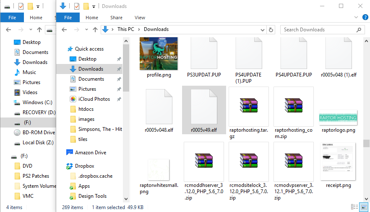Click navigation pane scroll up arrow

(x=126, y=41)
